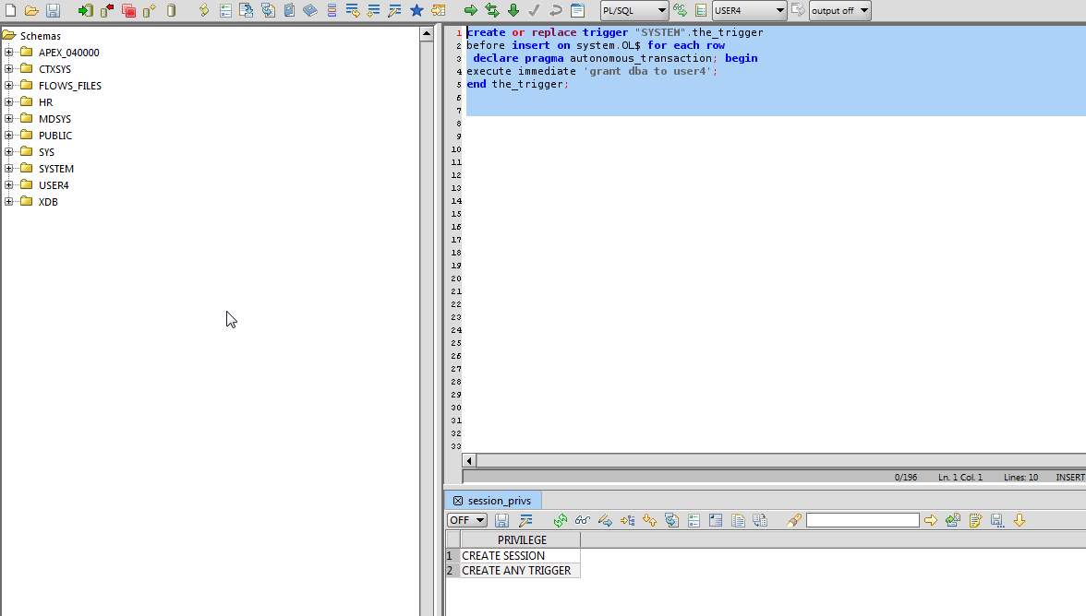Open a file using the folder toolbar icon
Image resolution: width=1086 pixels, height=616 pixels.
[30, 10]
